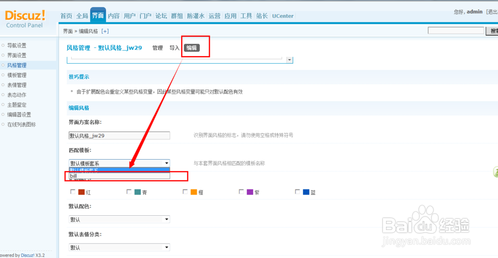The image size is (498, 258).
Task: Enable the 蓝 extended color checkbox
Action: pyautogui.click(x=297, y=192)
